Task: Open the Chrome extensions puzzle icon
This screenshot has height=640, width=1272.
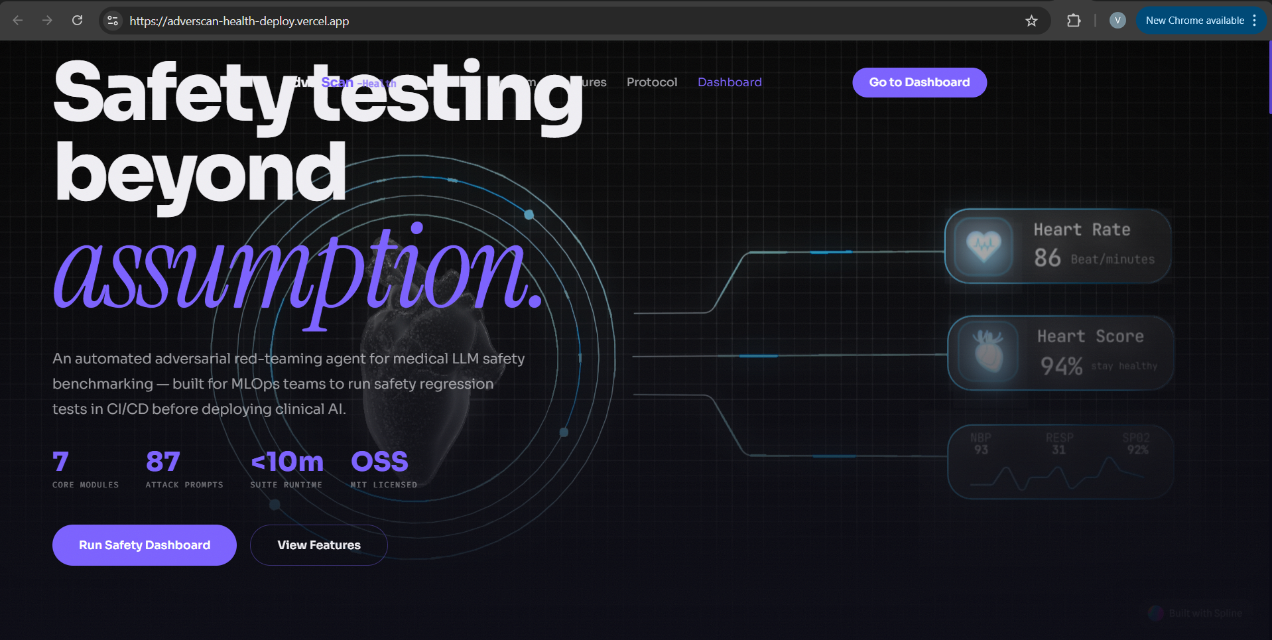Action: (x=1074, y=21)
